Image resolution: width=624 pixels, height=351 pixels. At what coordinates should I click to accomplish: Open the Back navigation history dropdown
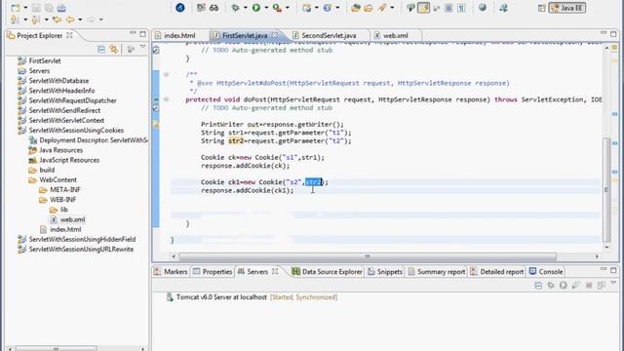pos(80,19)
